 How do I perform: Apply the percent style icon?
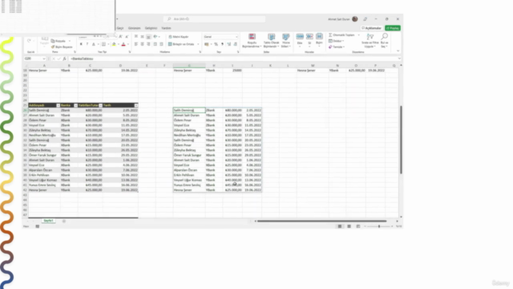point(216,44)
